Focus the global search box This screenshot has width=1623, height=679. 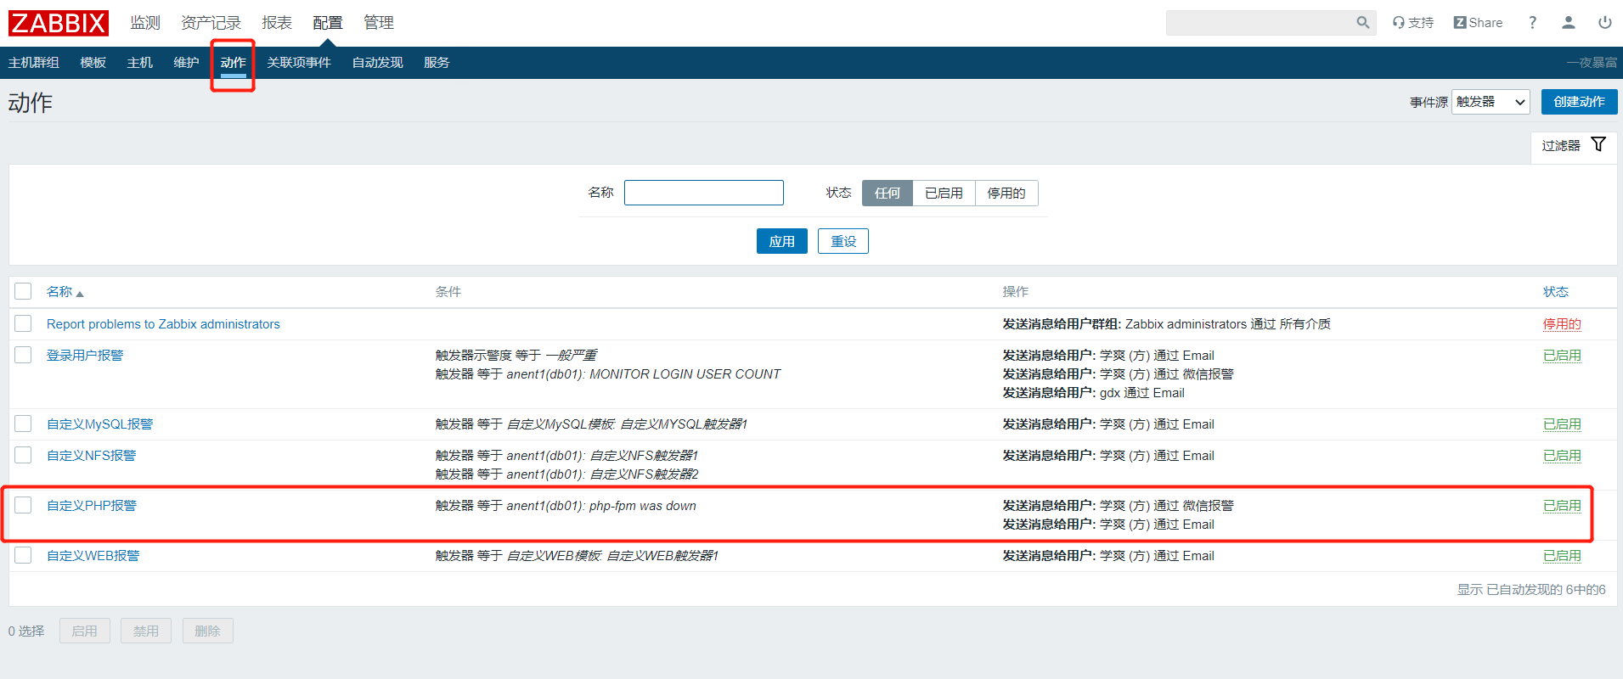tap(1260, 23)
